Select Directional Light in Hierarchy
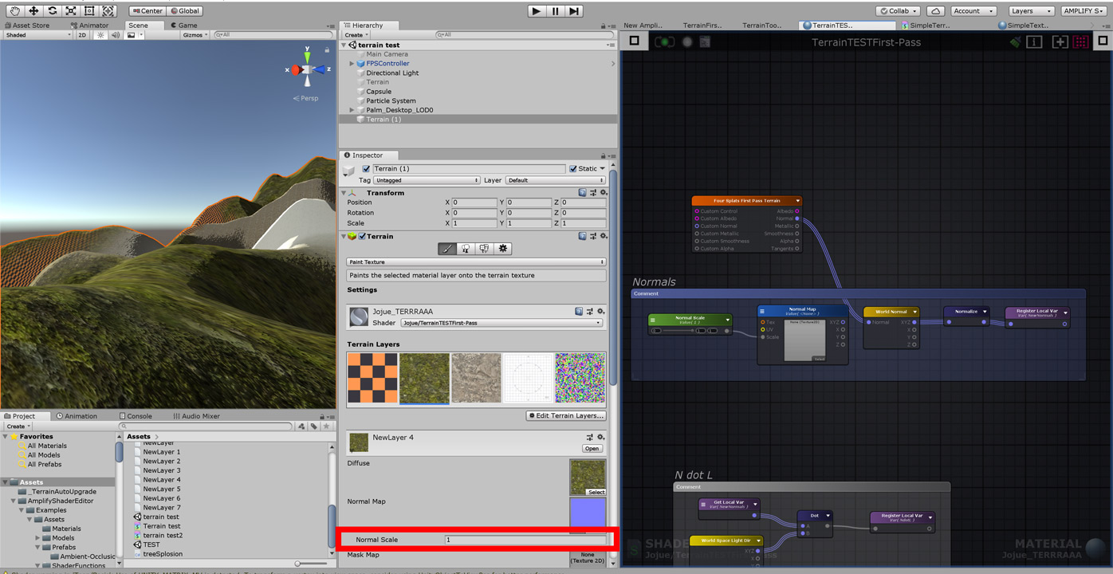This screenshot has height=574, width=1113. (392, 73)
